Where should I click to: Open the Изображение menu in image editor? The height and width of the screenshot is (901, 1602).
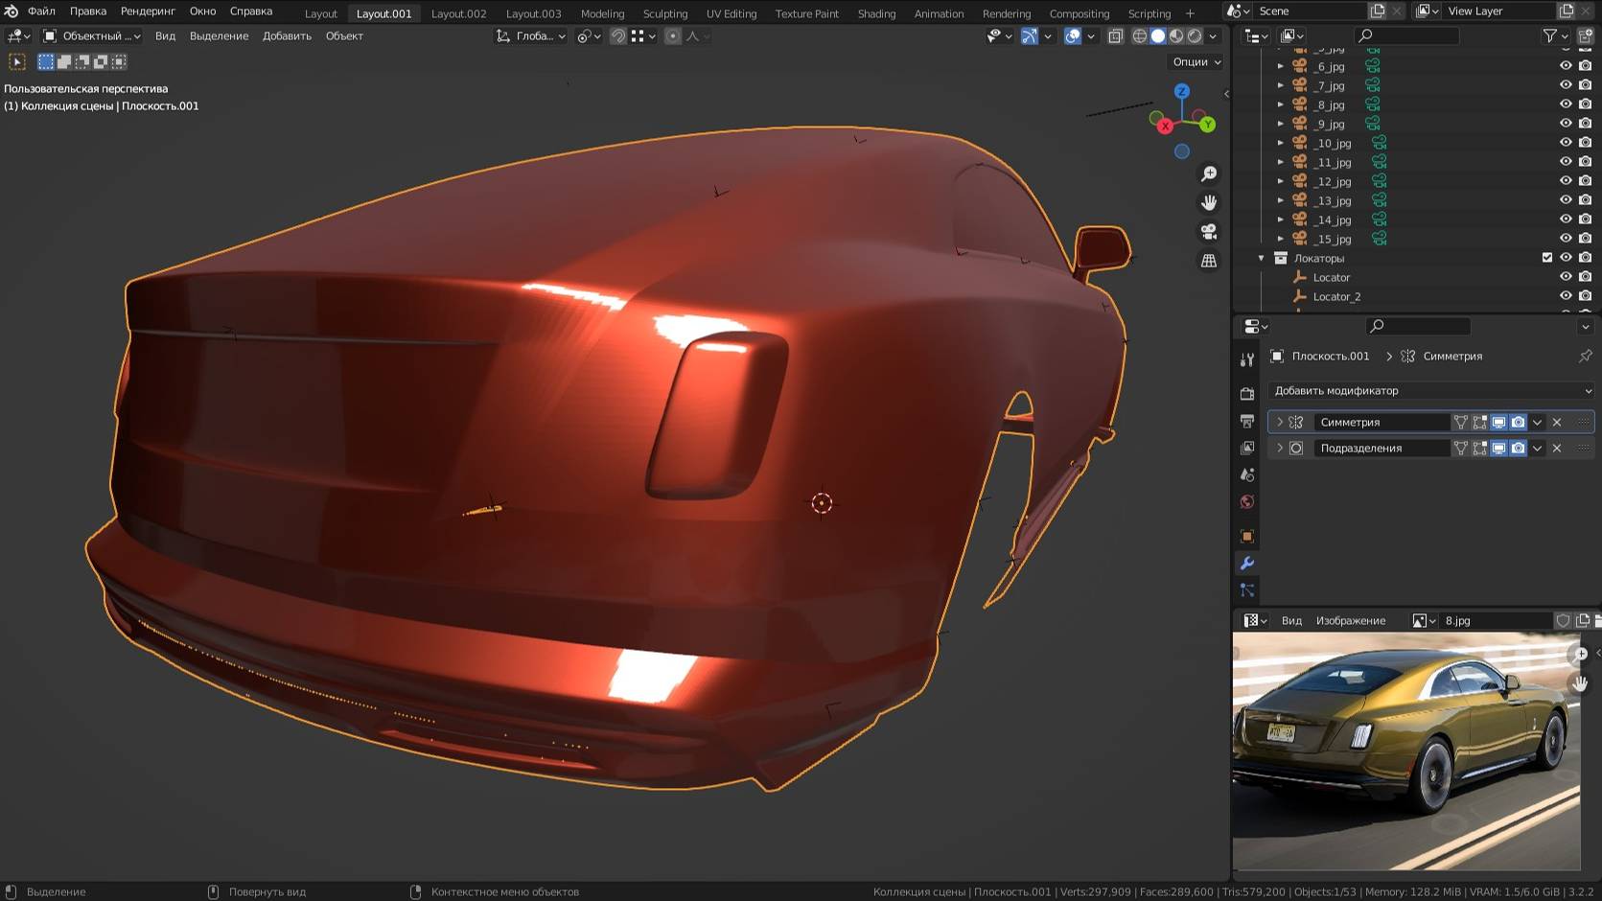[1350, 621]
